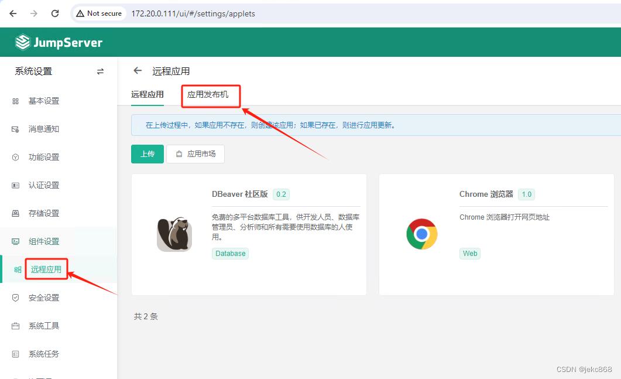Click the Chrome 浏览器 title

486,194
